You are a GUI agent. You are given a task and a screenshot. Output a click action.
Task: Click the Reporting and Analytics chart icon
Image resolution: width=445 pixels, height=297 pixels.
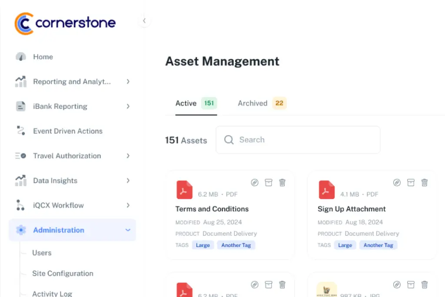[21, 81]
